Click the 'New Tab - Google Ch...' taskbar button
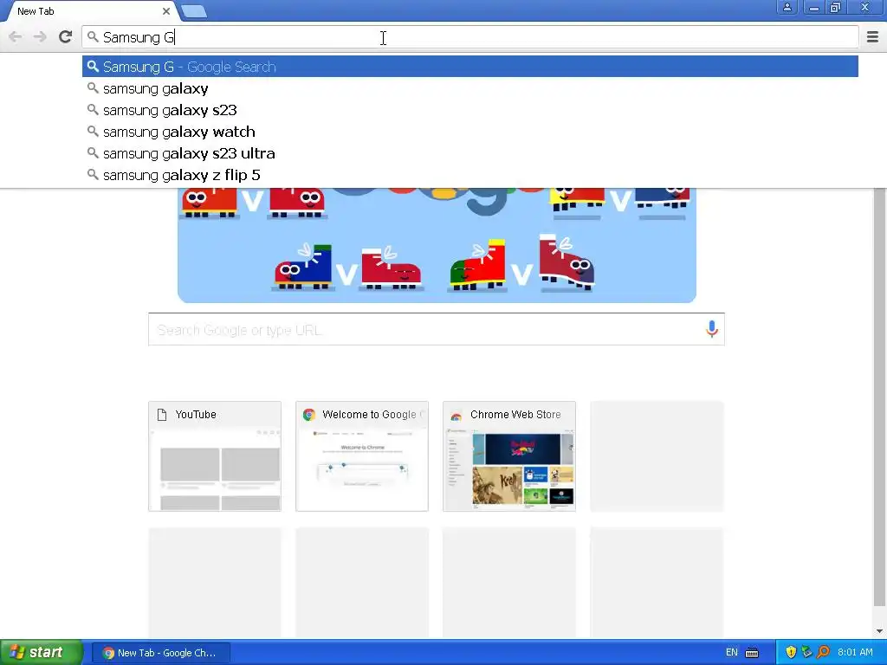 point(160,653)
